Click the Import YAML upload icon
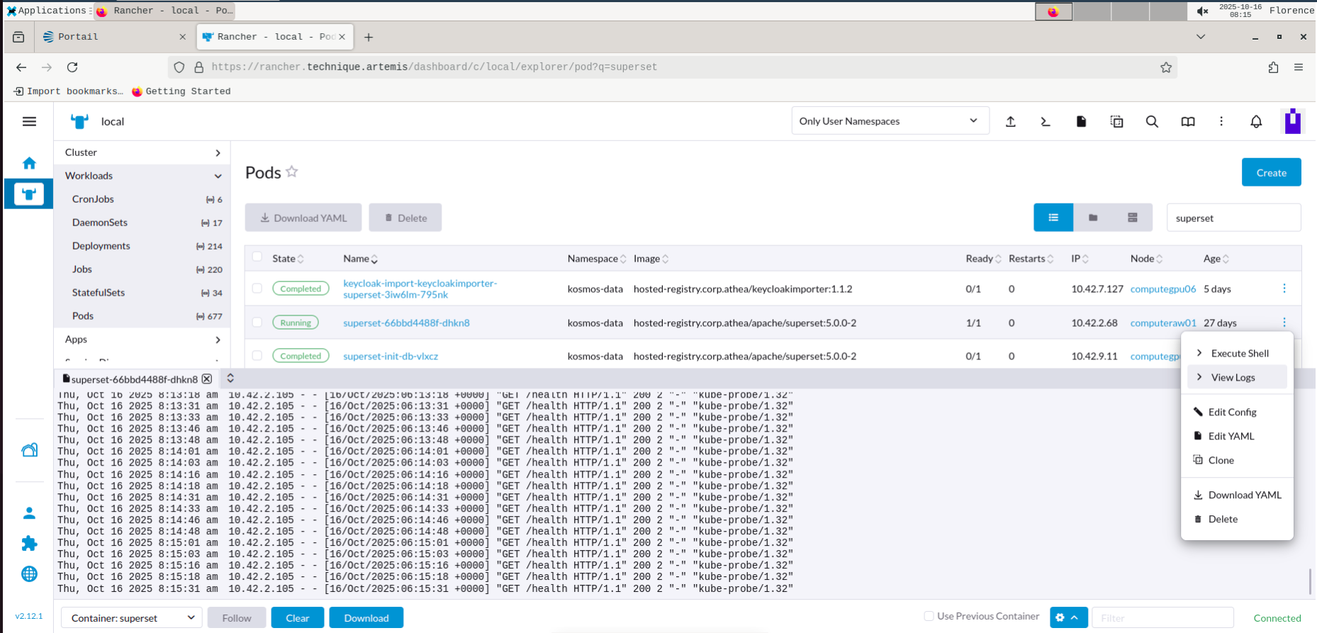The height and width of the screenshot is (633, 1317). click(x=1011, y=122)
